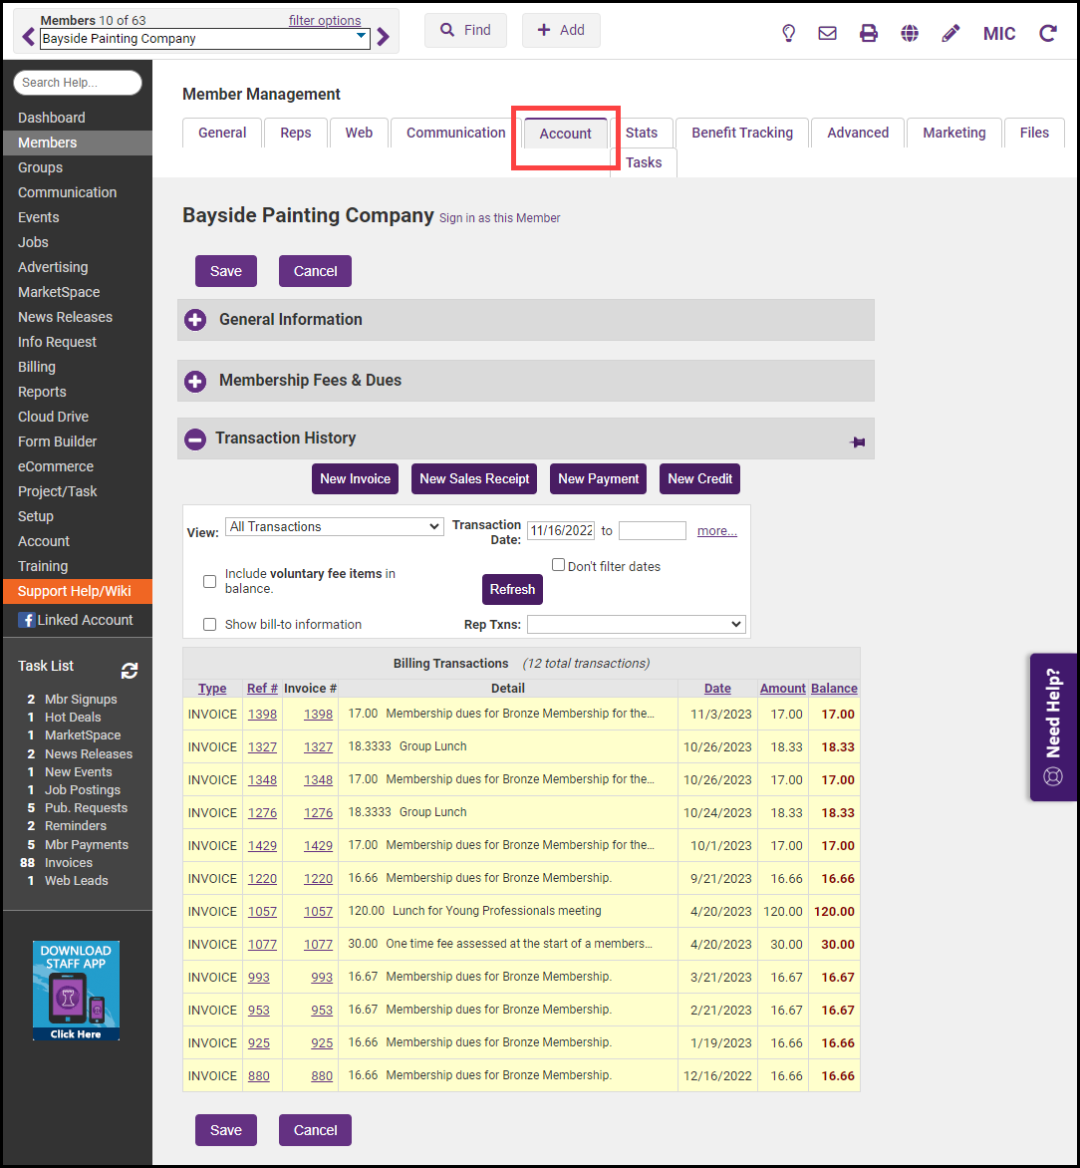Click the refresh arrow icon top right
Image resolution: width=1080 pixels, height=1168 pixels.
(1048, 33)
